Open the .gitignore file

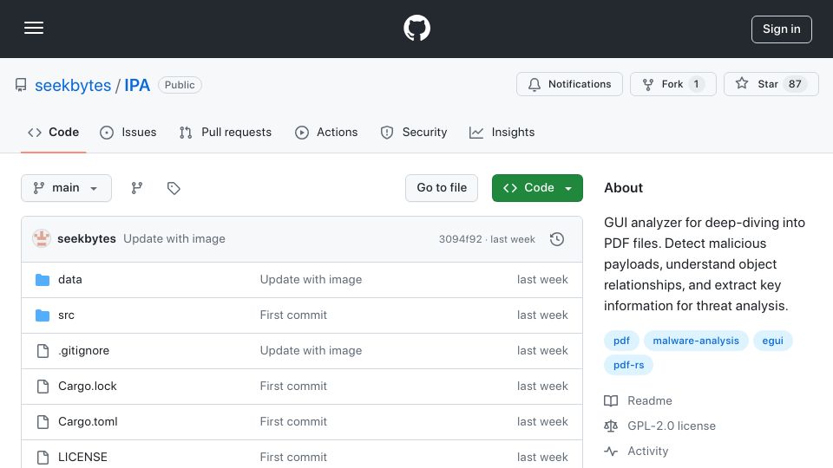tap(84, 351)
